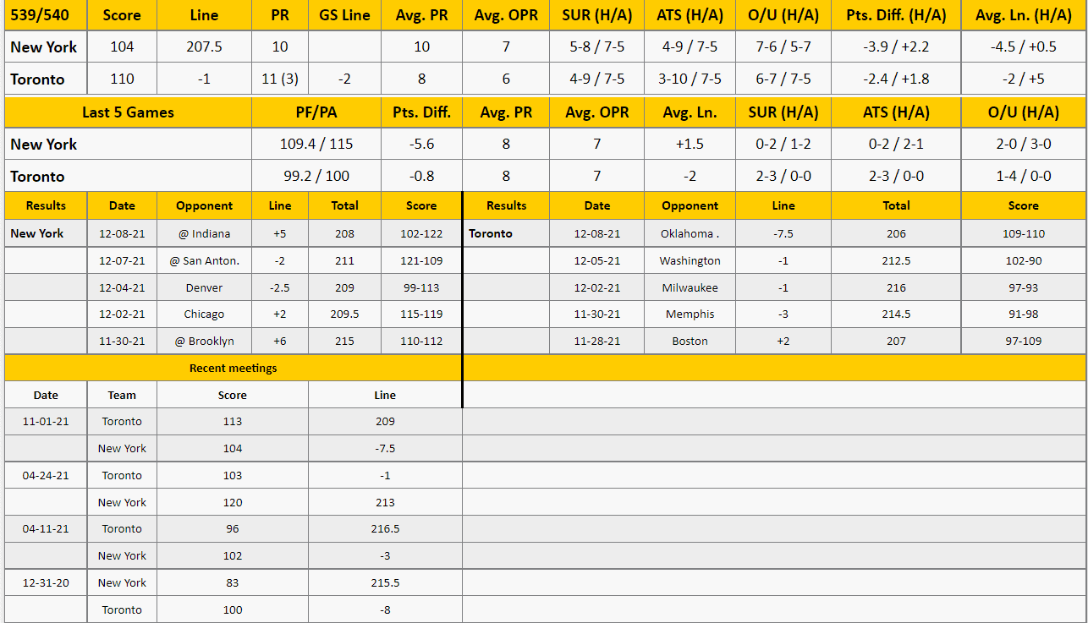Image resolution: width=1088 pixels, height=623 pixels.
Task: Click recent meeting line 215.5
Action: coord(385,583)
